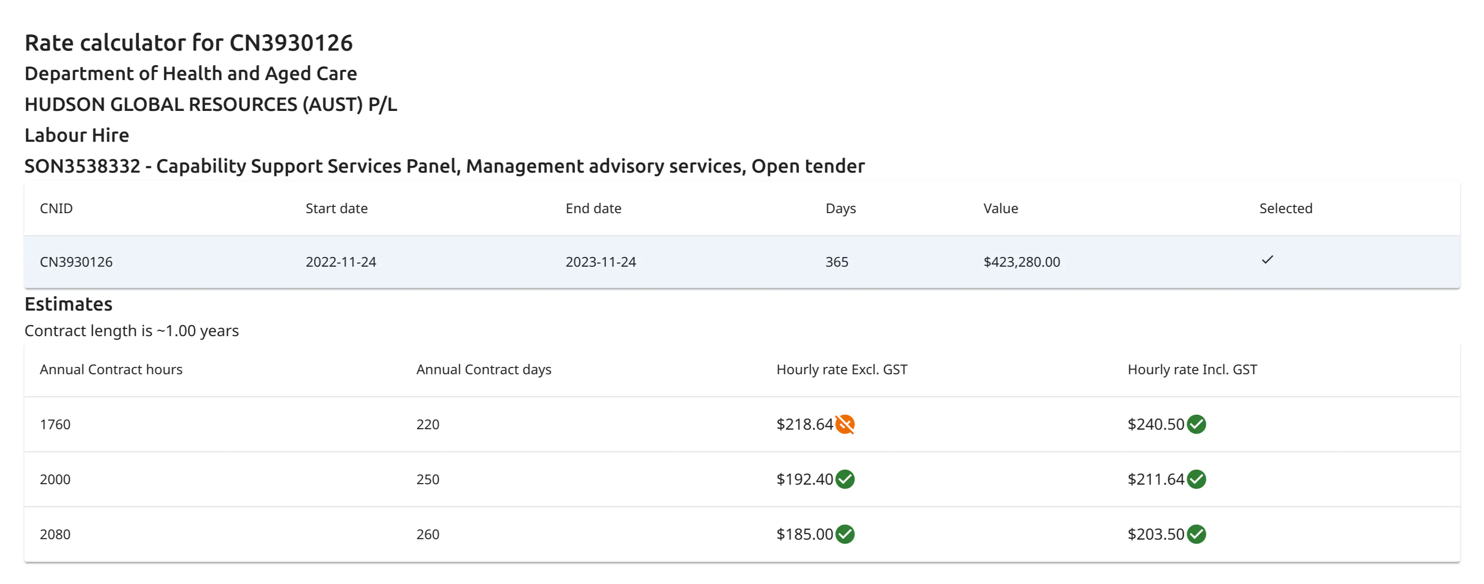This screenshot has height=584, width=1484.
Task: Toggle the Selected checkmark for CN3930126
Action: 1267,260
